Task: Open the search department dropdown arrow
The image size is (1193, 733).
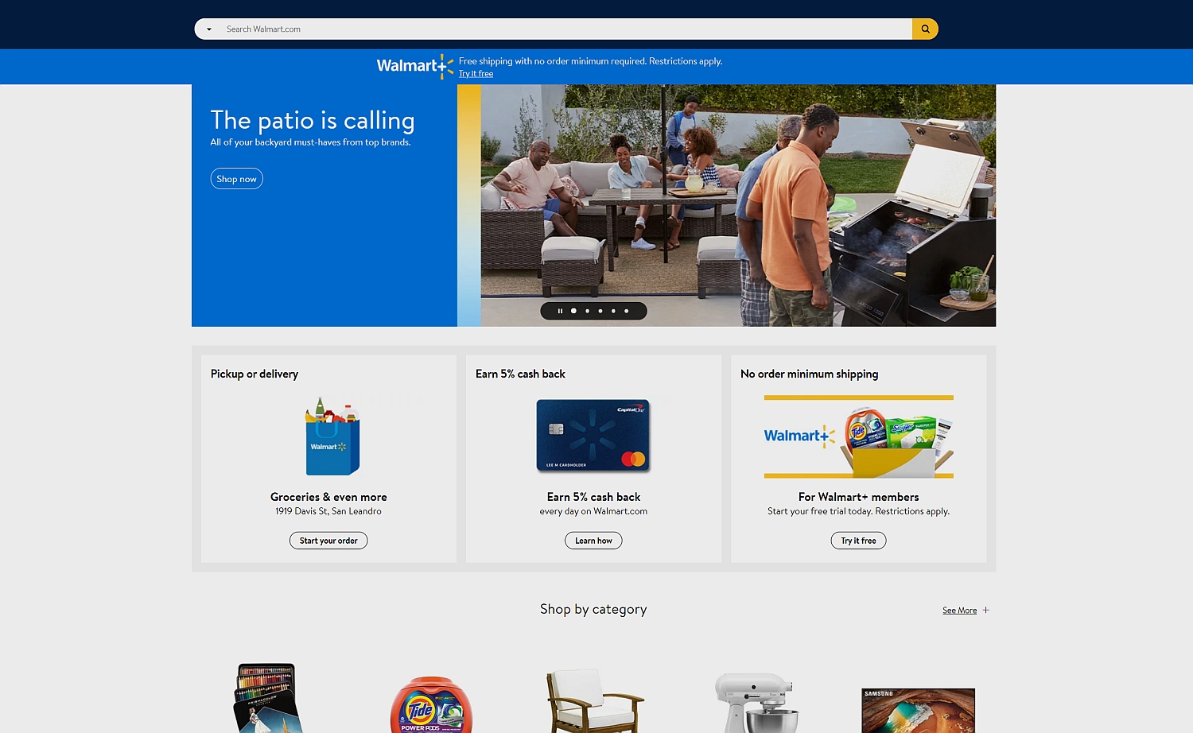Action: (x=209, y=29)
